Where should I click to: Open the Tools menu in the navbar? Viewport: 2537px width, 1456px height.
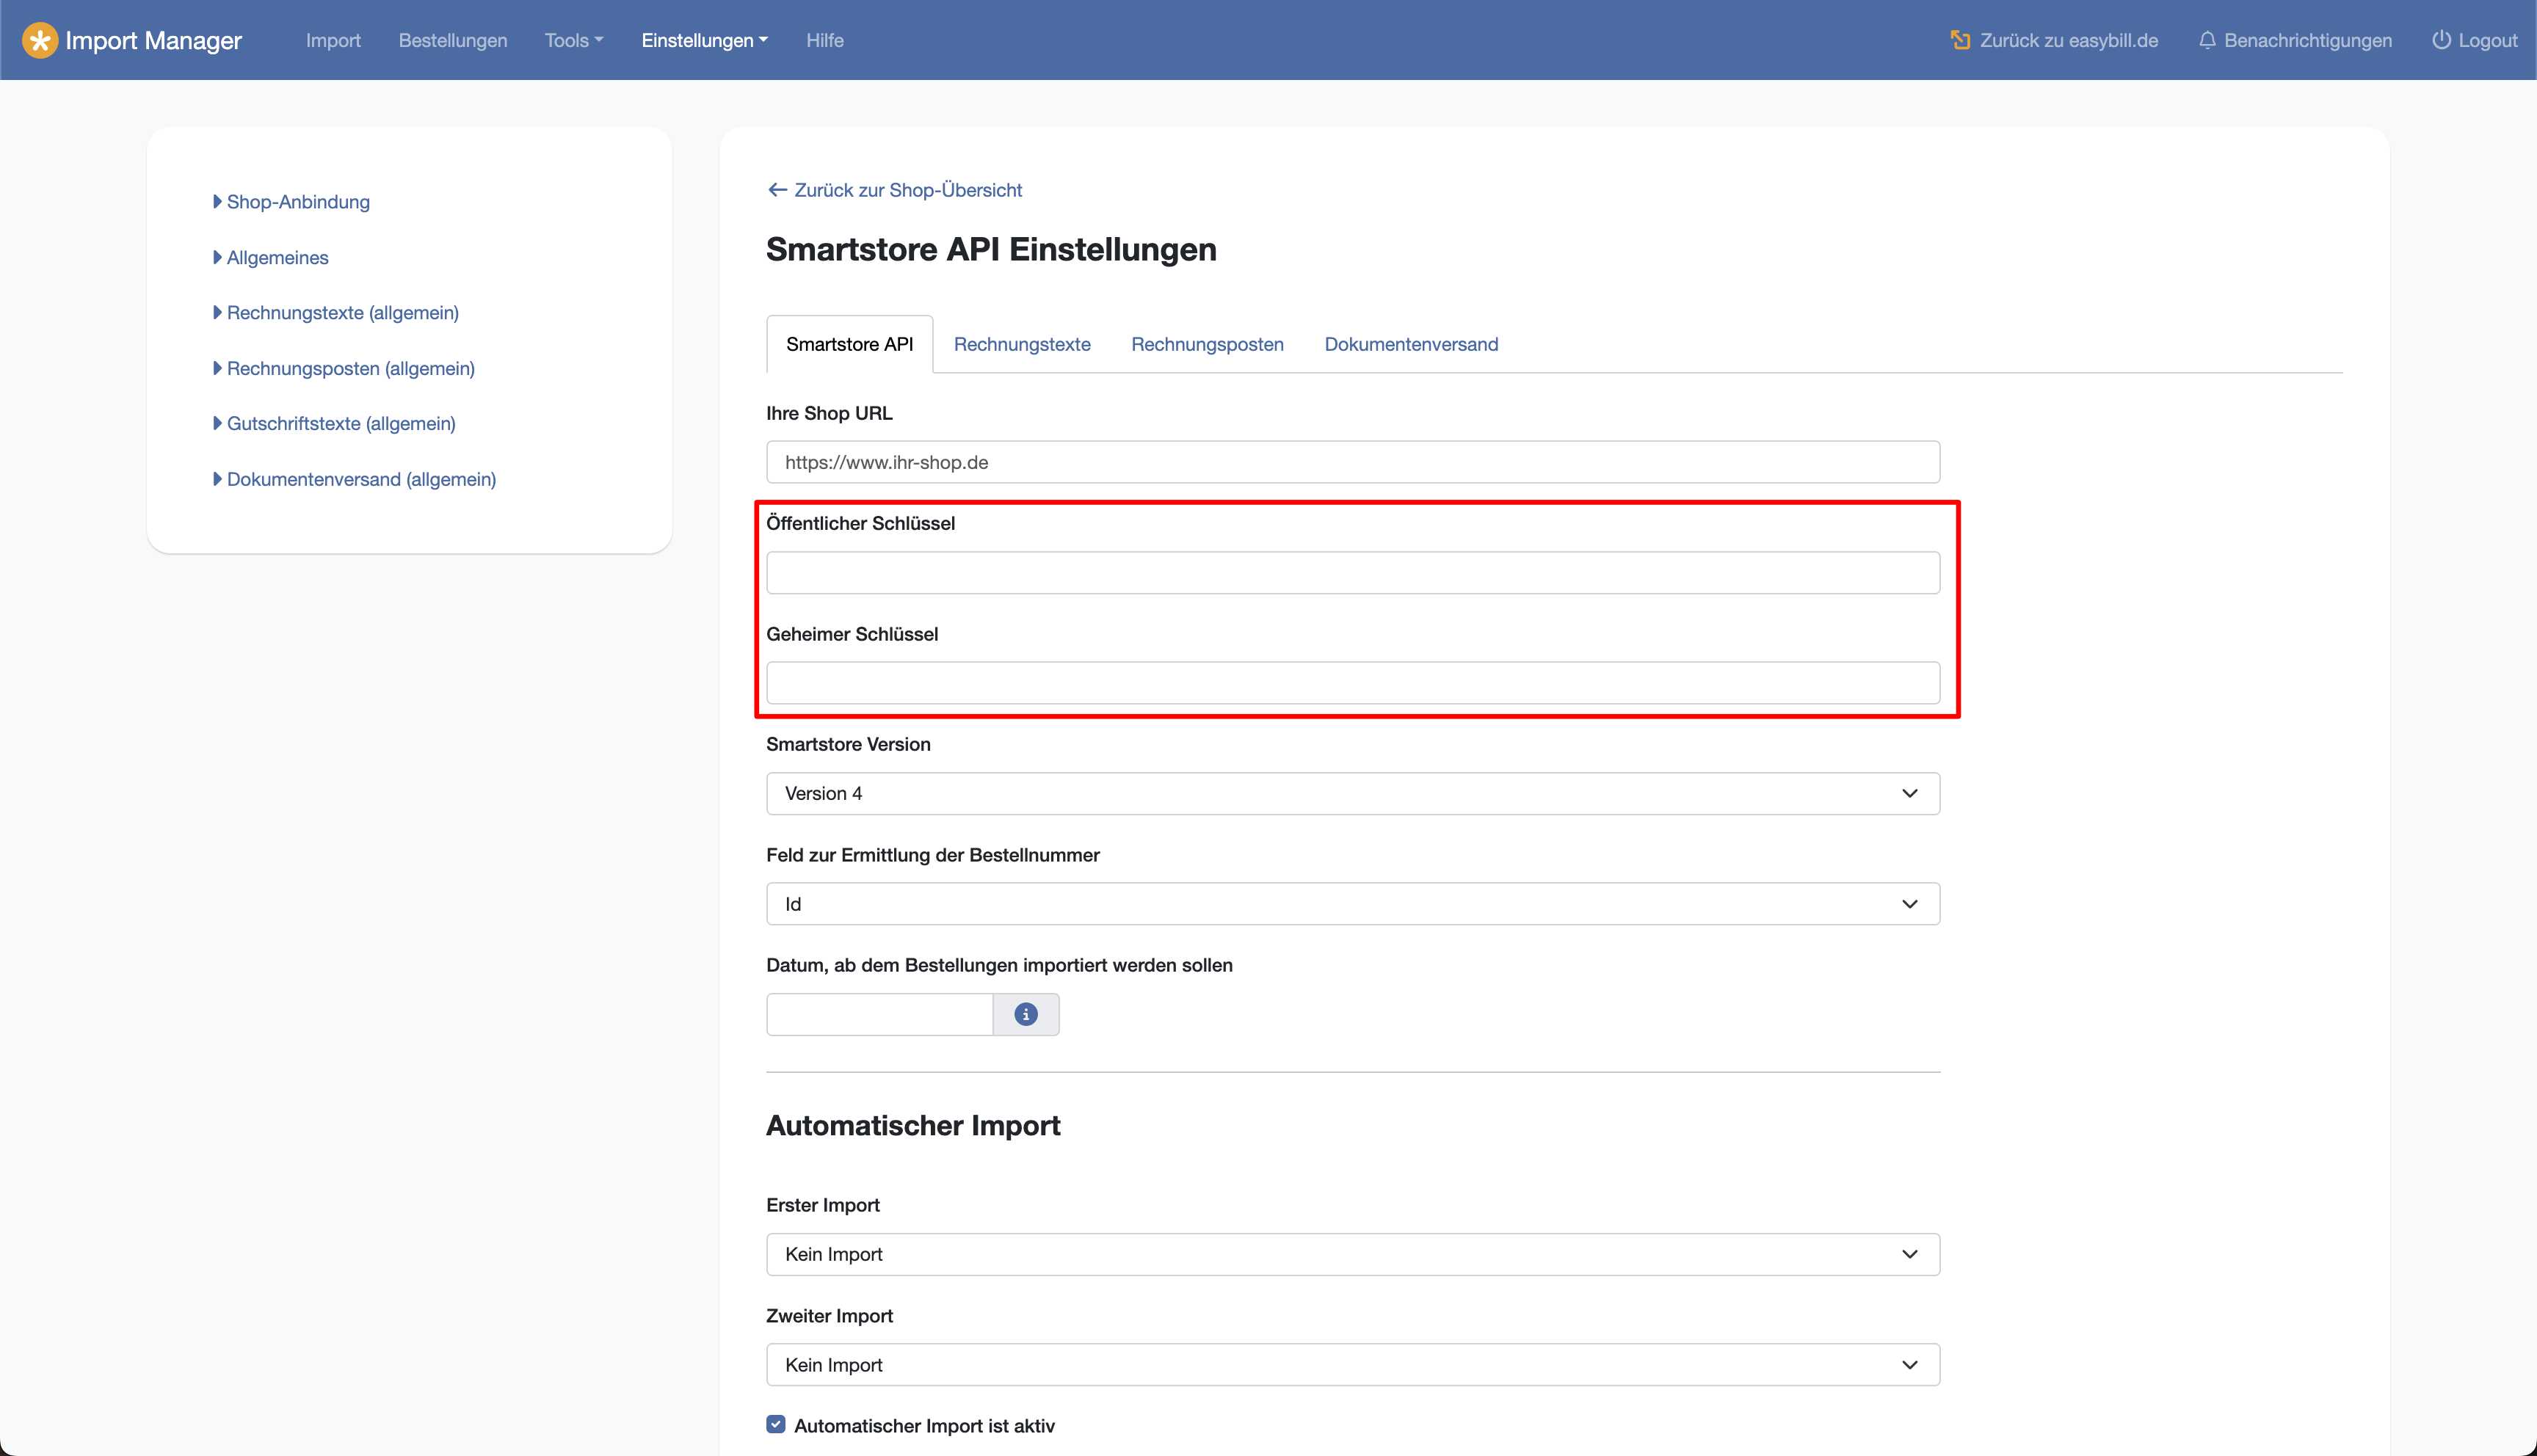[574, 40]
